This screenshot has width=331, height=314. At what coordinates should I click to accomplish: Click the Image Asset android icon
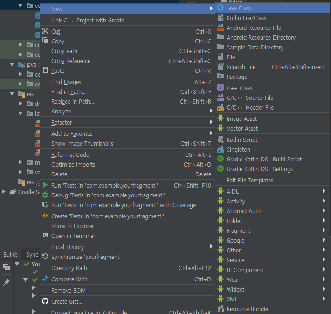tap(221, 119)
